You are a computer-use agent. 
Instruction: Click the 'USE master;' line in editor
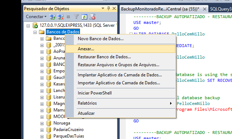tap(147, 22)
